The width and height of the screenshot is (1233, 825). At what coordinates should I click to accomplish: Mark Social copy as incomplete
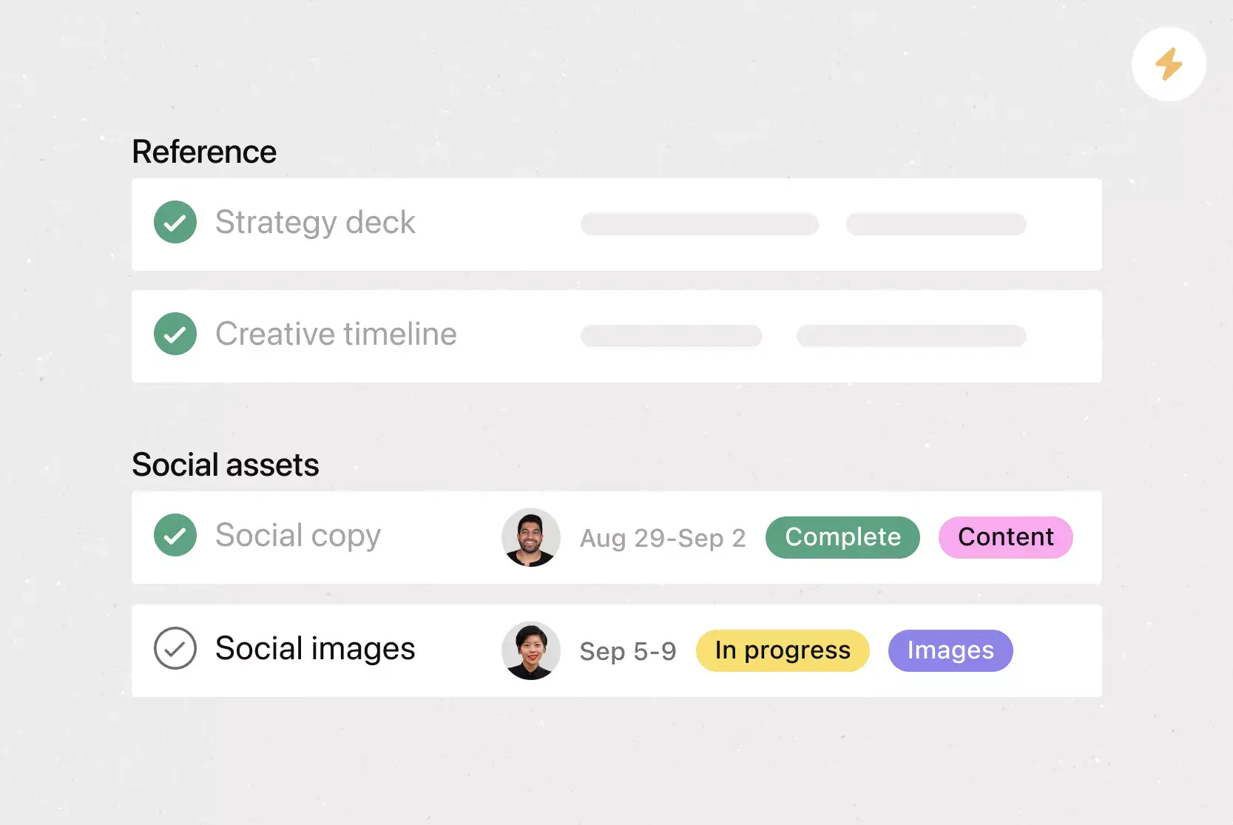click(x=175, y=535)
